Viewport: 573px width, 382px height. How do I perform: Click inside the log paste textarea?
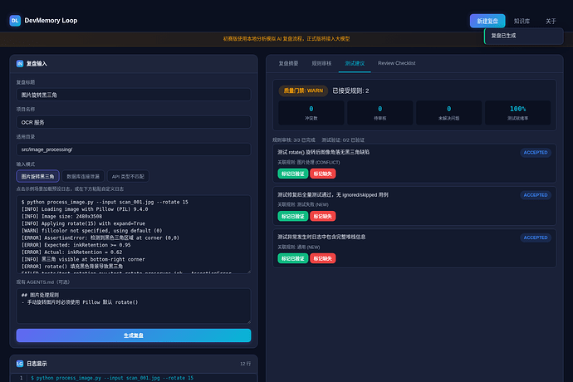click(x=134, y=234)
